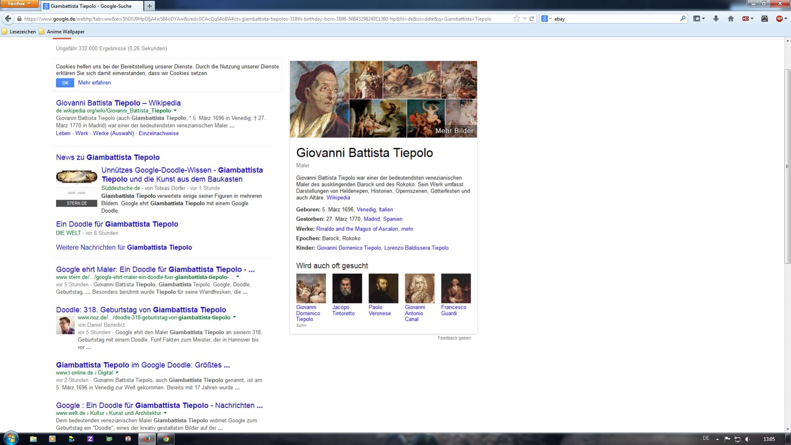Open the network icon in system tray
Viewport: 791px width, 445px height.
pos(737,439)
